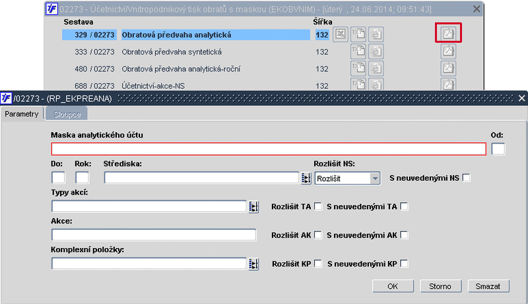528x304 pixels.
Task: Click the app logo in RP_EKPREANA title bar
Action: pos(6,98)
